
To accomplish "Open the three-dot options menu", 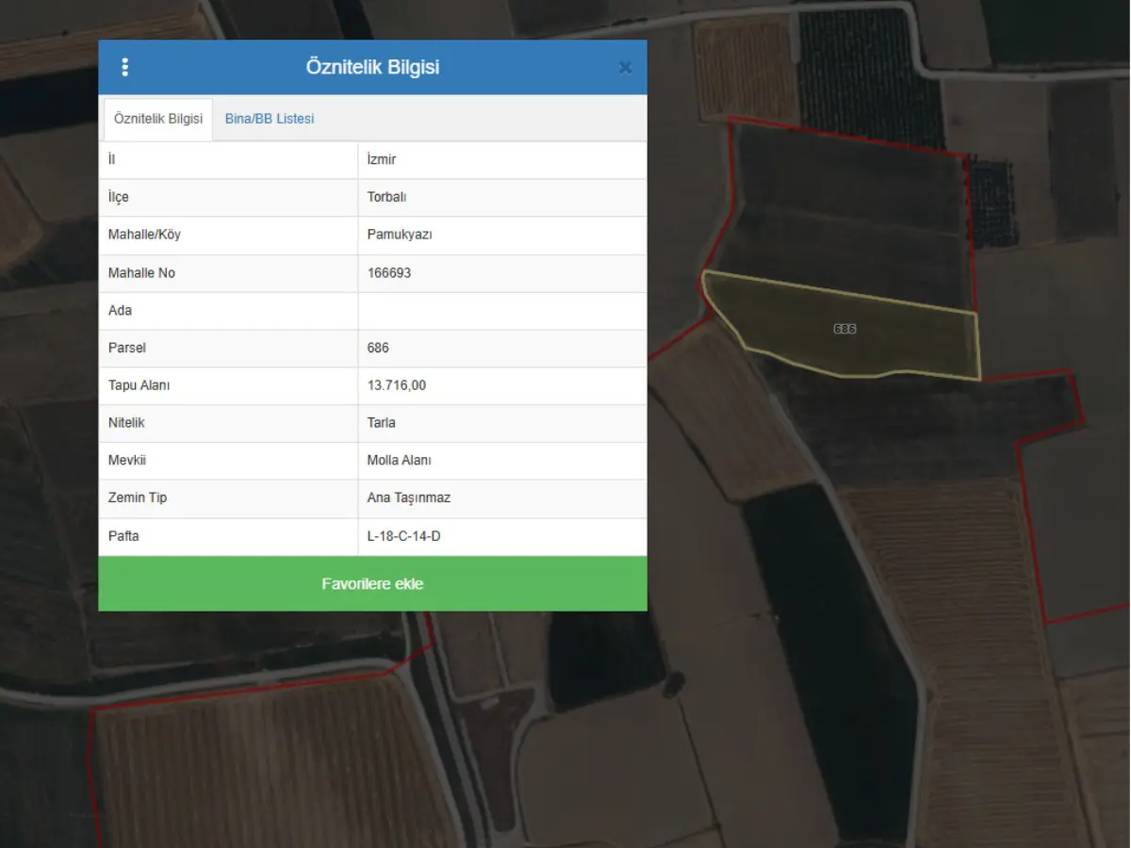I will point(124,67).
